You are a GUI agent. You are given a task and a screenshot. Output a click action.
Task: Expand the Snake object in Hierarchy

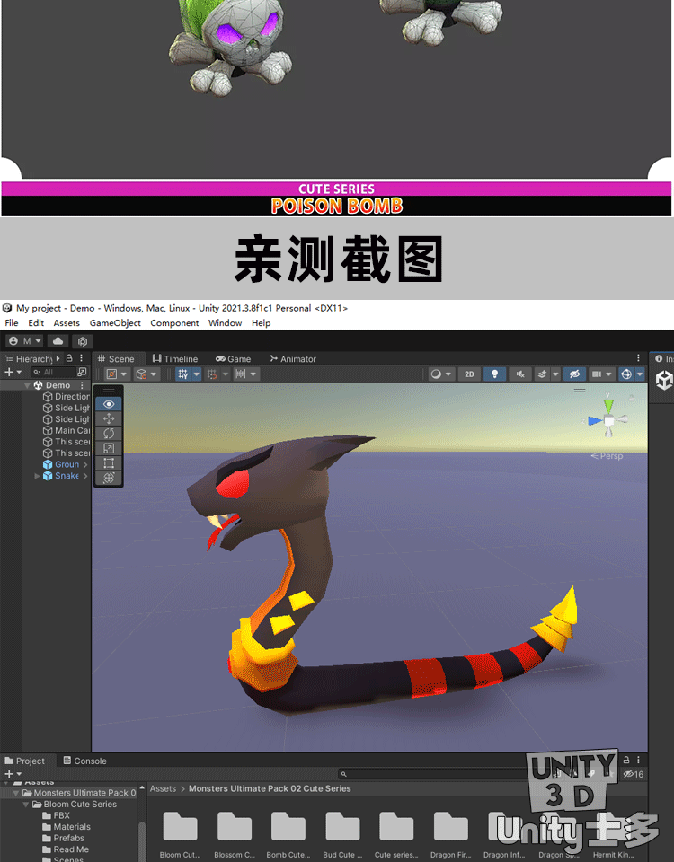pos(37,476)
